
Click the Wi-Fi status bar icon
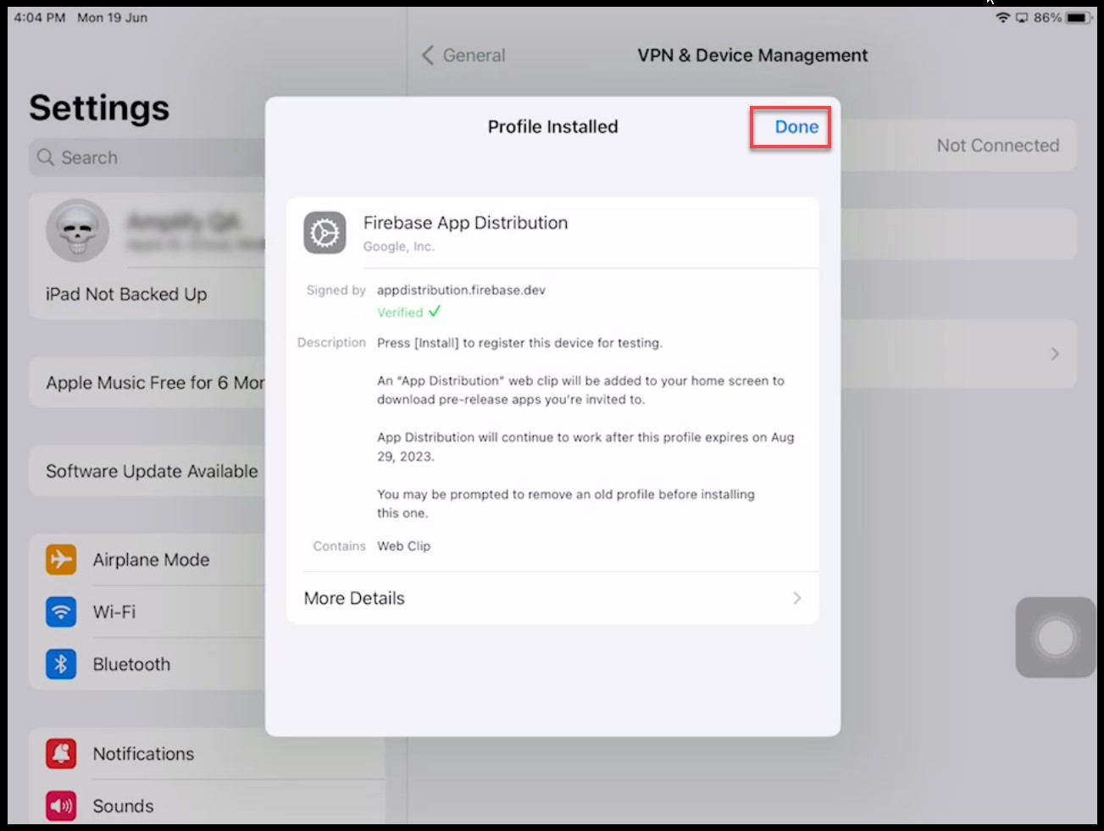1003,18
